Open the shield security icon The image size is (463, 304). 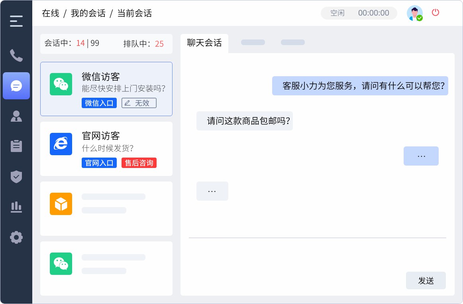pos(16,176)
